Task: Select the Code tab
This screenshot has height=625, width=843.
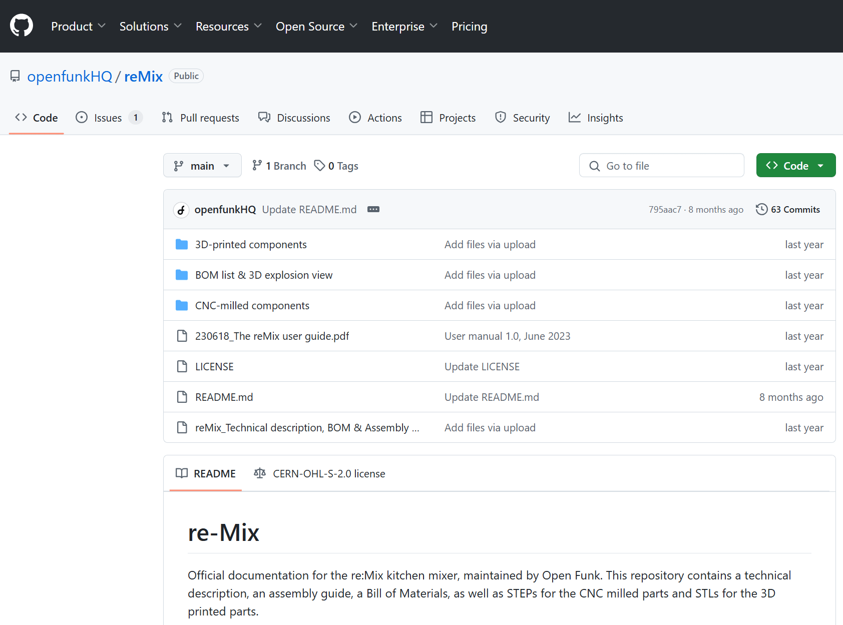Action: tap(37, 118)
